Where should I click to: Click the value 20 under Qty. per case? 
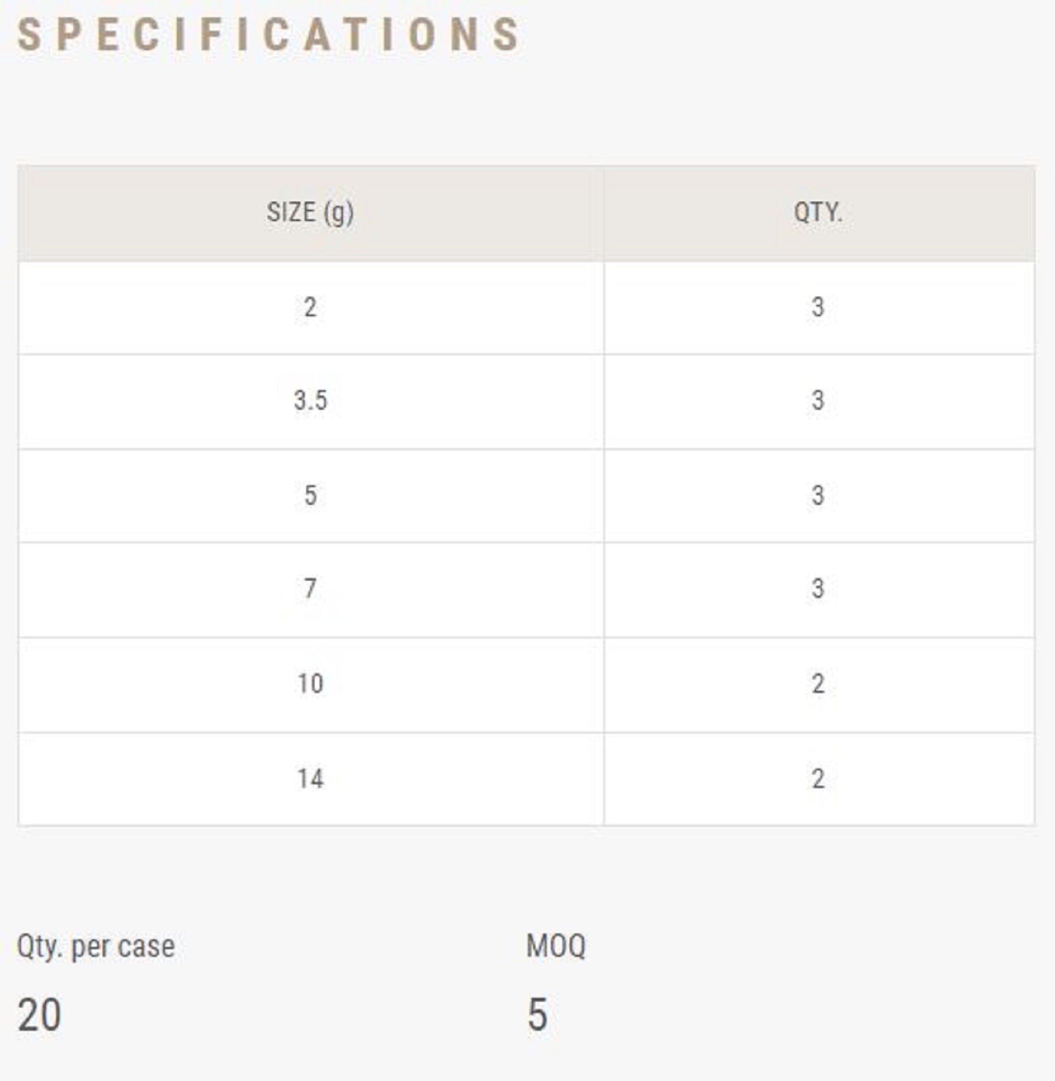coord(39,1015)
